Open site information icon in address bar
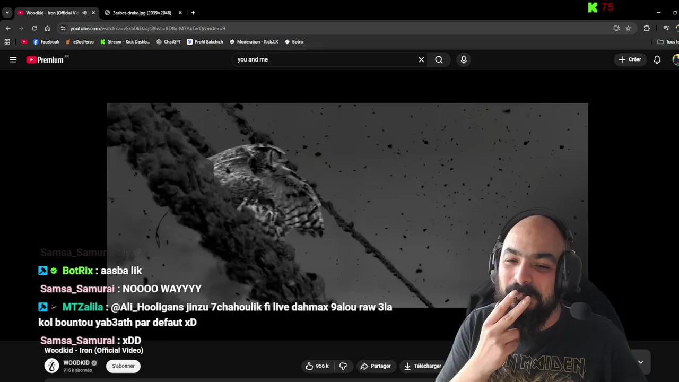The width and height of the screenshot is (679, 382). tap(63, 28)
